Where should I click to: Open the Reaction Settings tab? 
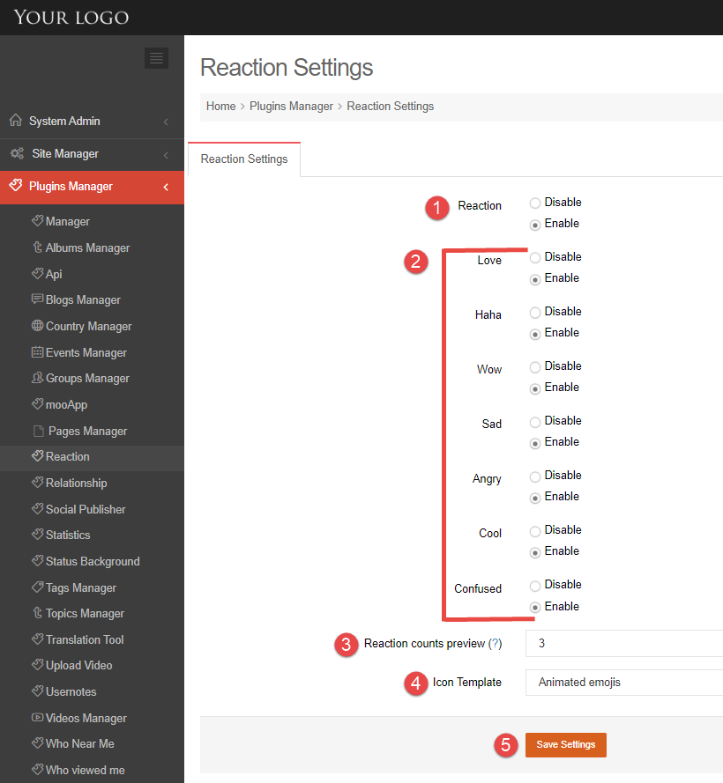(244, 159)
